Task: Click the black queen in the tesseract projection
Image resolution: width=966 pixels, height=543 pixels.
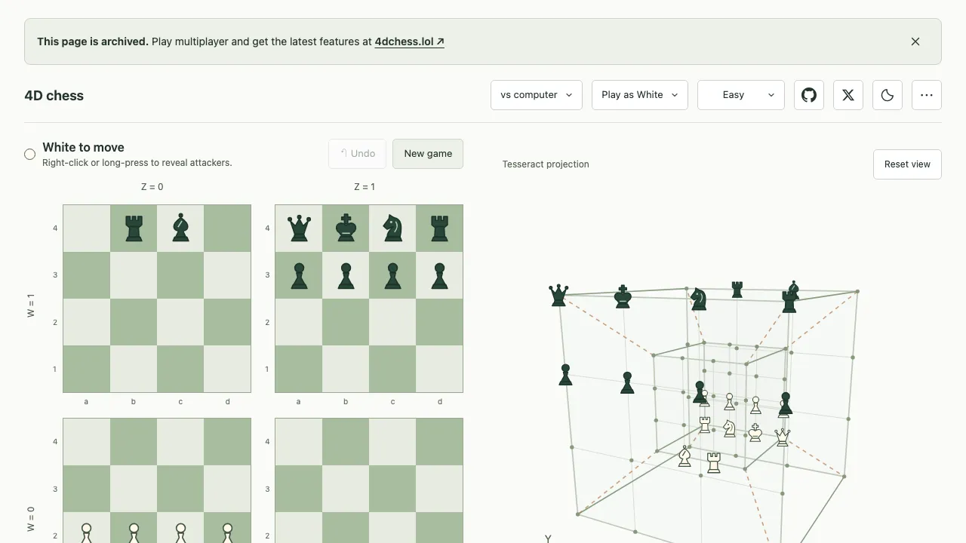Action: click(558, 295)
